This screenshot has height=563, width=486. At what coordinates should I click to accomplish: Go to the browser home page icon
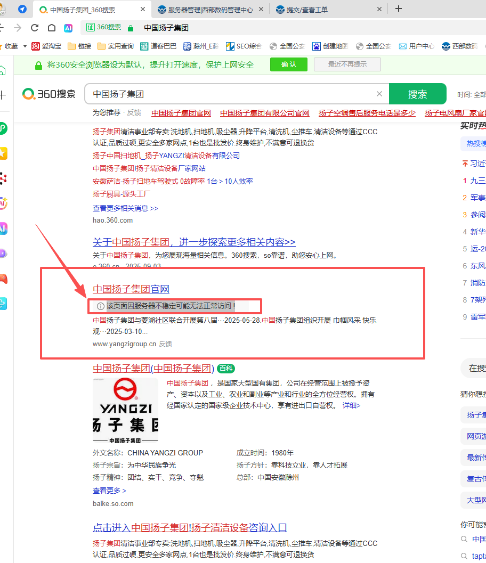coord(52,28)
